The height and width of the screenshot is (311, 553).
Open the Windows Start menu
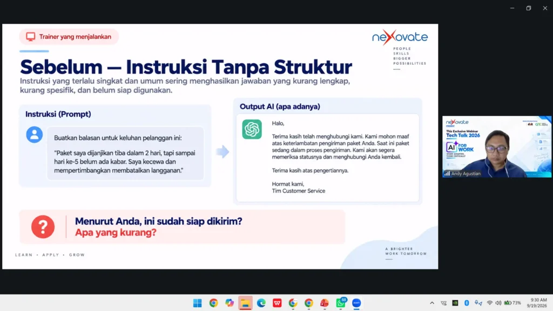pyautogui.click(x=198, y=303)
